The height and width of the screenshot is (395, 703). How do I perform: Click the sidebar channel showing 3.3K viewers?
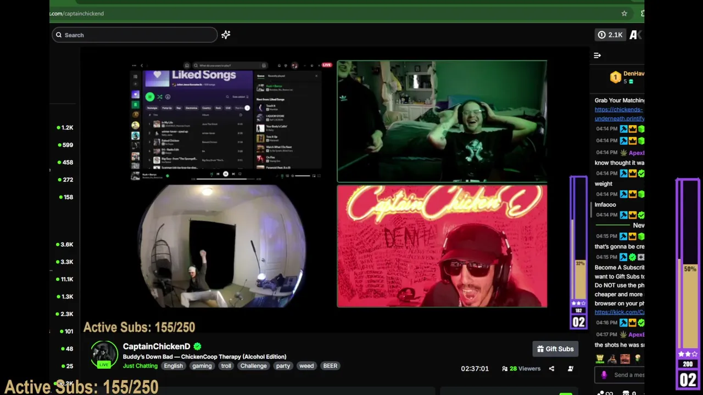click(65, 262)
